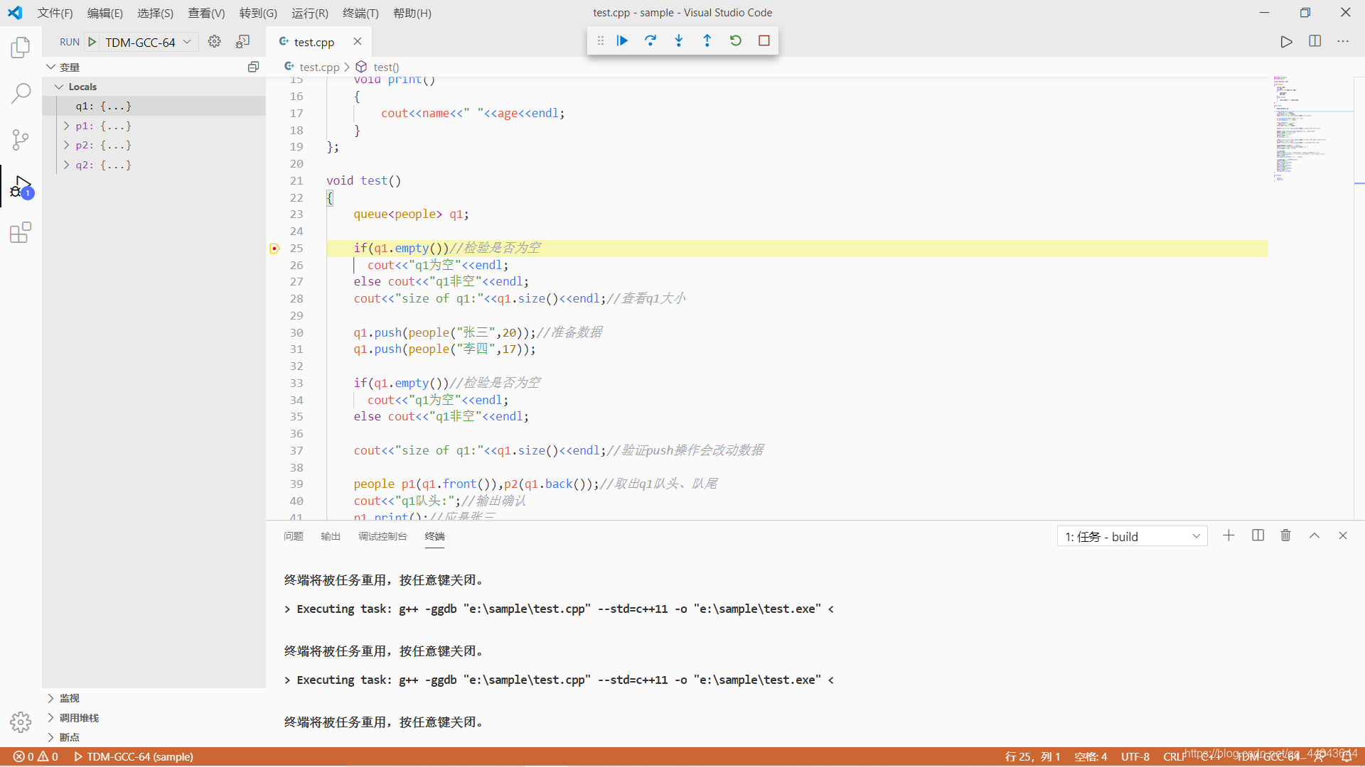This screenshot has height=767, width=1365.
Task: Collapse all variables icon
Action: pos(253,67)
